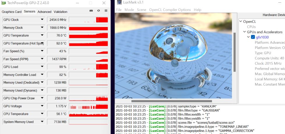The image size is (285, 134).
Task: Click the gfx1030 device name
Action: (262, 37)
